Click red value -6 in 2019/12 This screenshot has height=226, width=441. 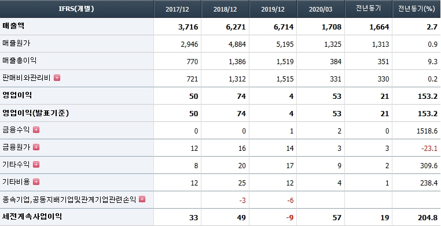[x=290, y=201]
